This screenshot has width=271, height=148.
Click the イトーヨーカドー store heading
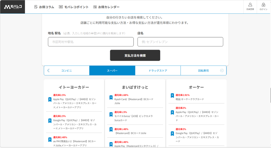pyautogui.click(x=74, y=87)
